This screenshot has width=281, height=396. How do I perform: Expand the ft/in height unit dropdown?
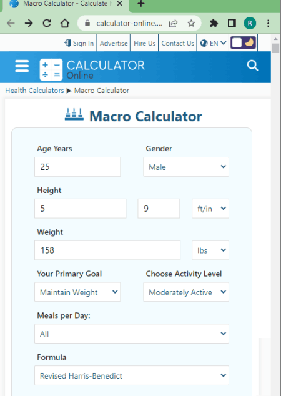210,209
